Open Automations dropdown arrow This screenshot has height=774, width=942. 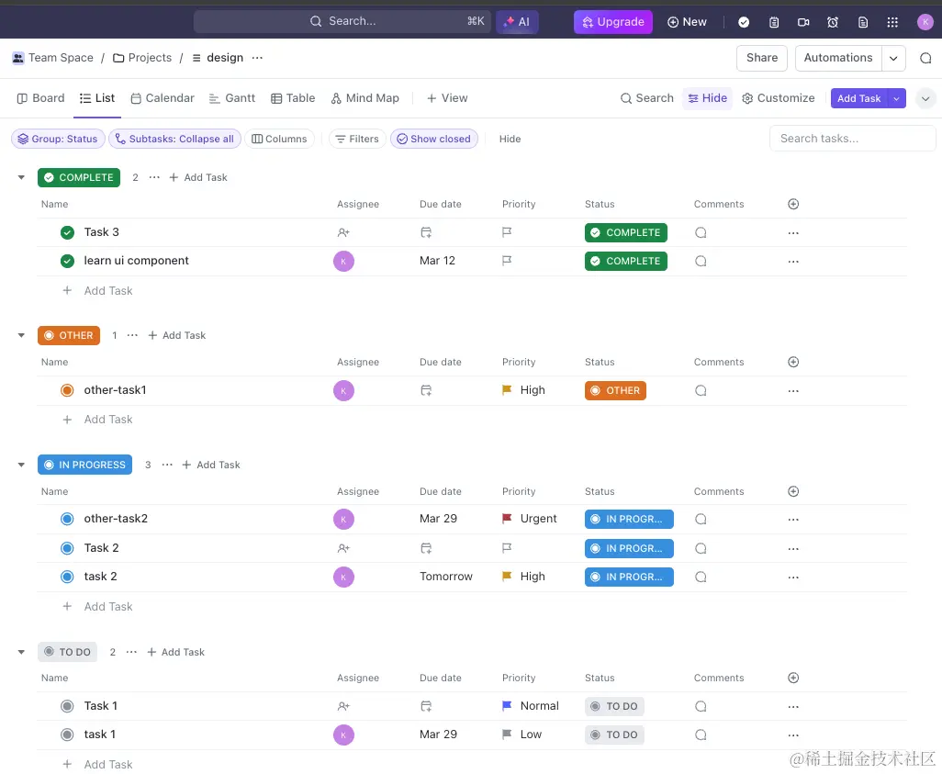893,58
